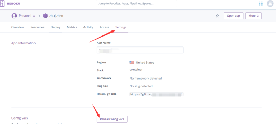Open the user avatar account menu
Viewport: 276px width, 124px height.
click(x=270, y=3)
